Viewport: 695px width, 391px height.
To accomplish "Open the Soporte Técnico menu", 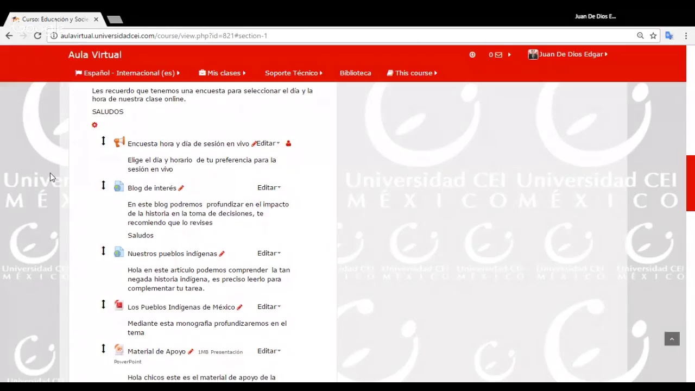I will [x=294, y=73].
